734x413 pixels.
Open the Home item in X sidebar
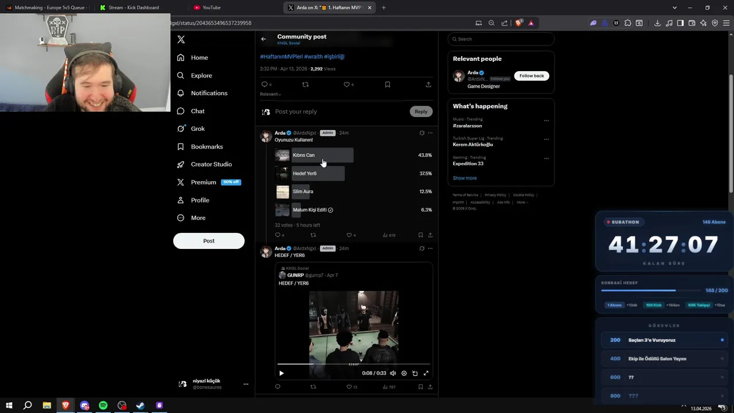tap(193, 57)
